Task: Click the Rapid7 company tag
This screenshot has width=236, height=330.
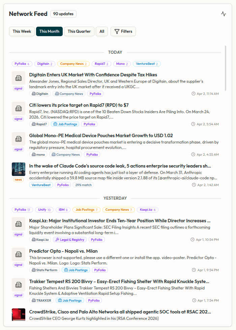Action: 39,124
